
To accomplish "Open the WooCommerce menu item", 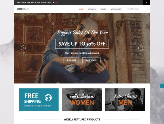I will tap(116, 9).
